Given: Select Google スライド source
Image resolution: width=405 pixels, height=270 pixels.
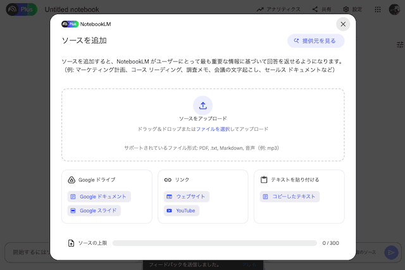Looking at the screenshot, I should click(94, 211).
